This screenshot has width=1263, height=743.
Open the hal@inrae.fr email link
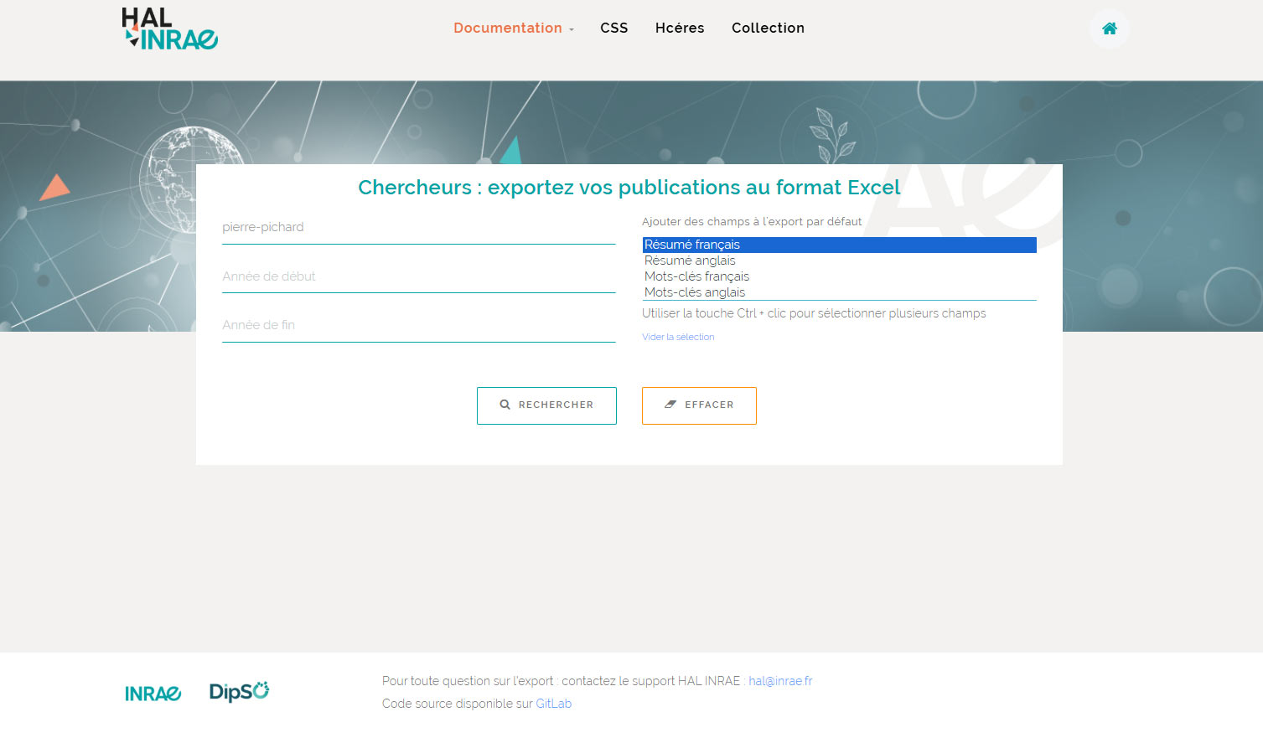[x=779, y=681]
